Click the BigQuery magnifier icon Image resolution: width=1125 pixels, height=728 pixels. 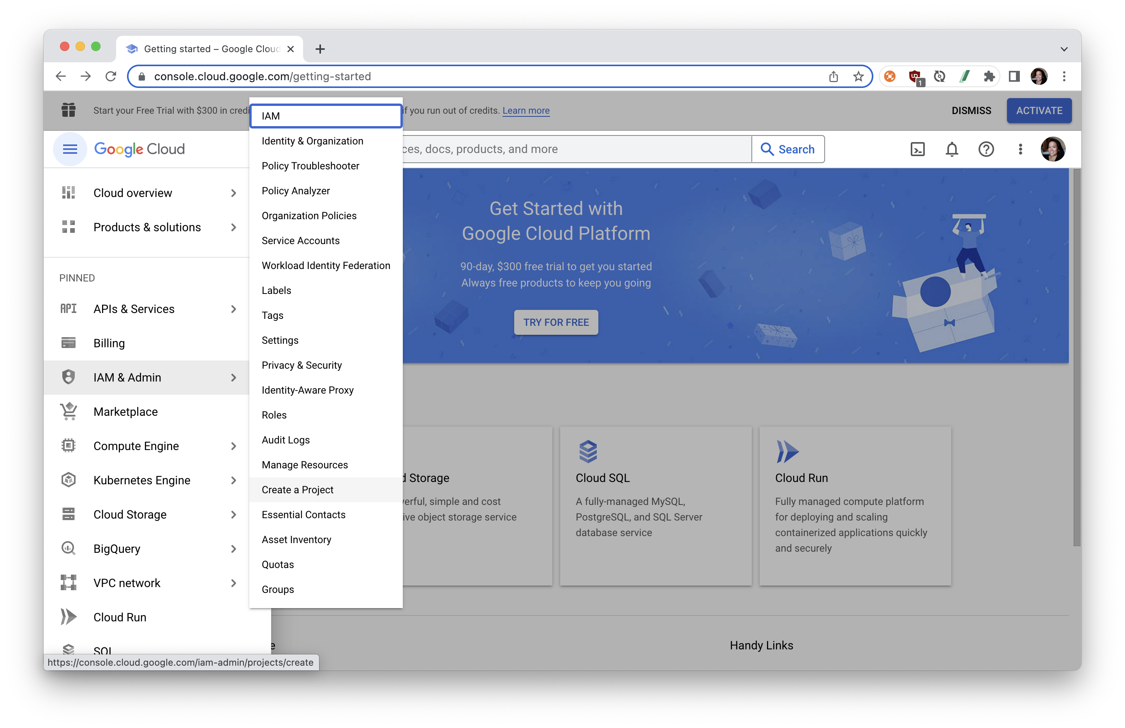(x=69, y=548)
